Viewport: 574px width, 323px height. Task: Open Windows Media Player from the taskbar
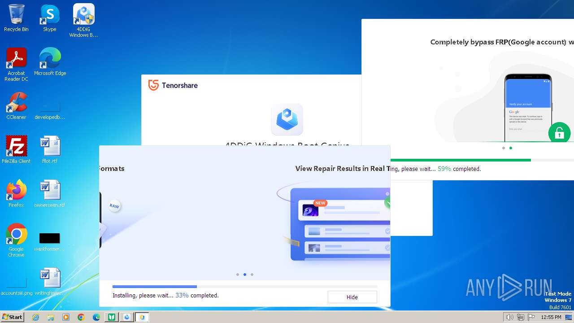[66, 317]
